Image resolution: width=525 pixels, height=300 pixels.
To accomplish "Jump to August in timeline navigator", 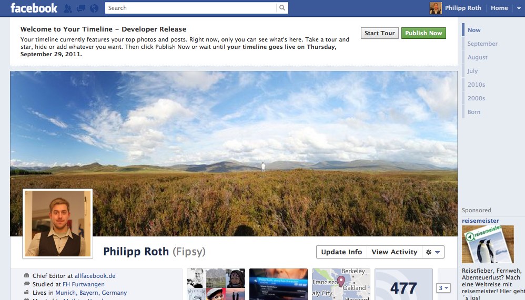I will pos(478,57).
